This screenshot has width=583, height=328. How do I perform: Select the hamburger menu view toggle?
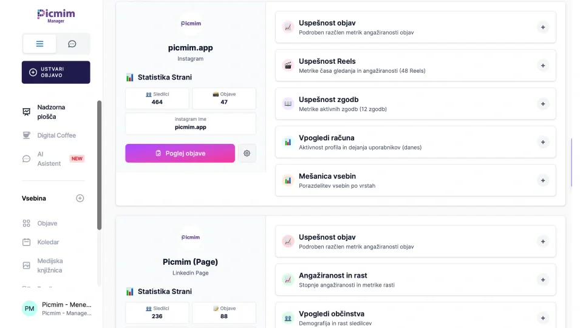pyautogui.click(x=39, y=44)
